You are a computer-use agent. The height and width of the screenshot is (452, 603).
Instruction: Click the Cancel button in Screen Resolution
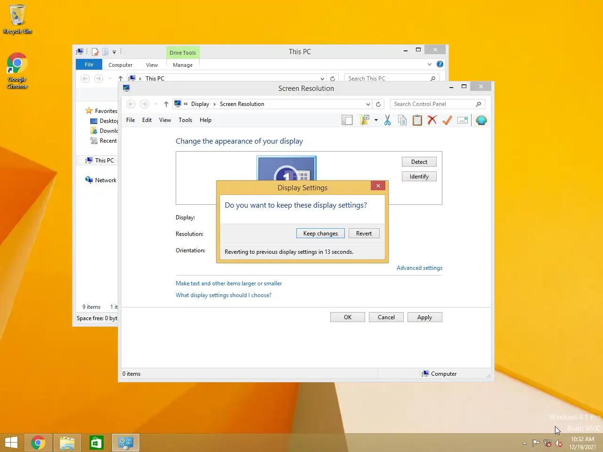tap(386, 317)
